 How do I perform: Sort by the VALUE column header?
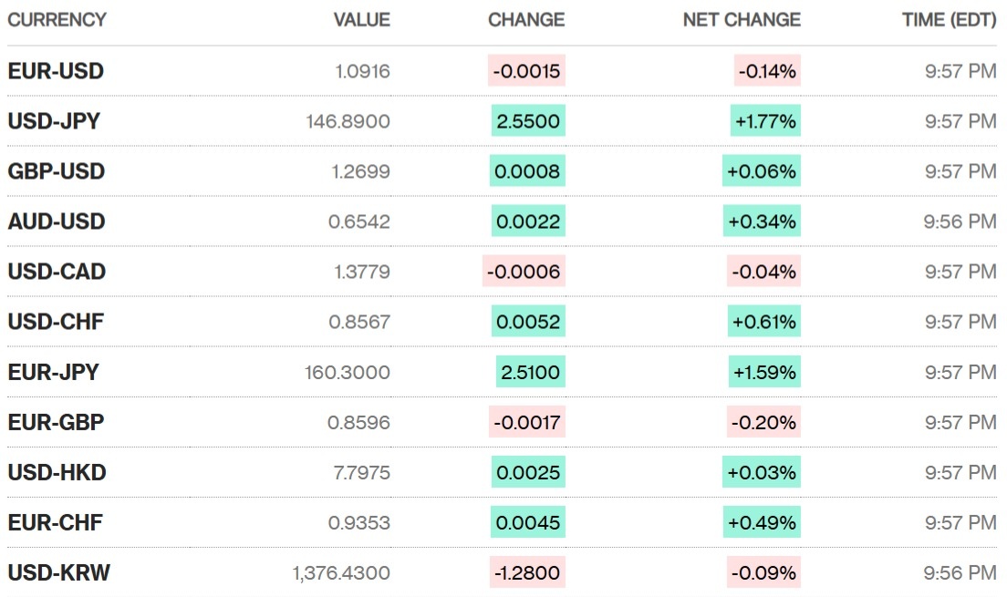[361, 19]
